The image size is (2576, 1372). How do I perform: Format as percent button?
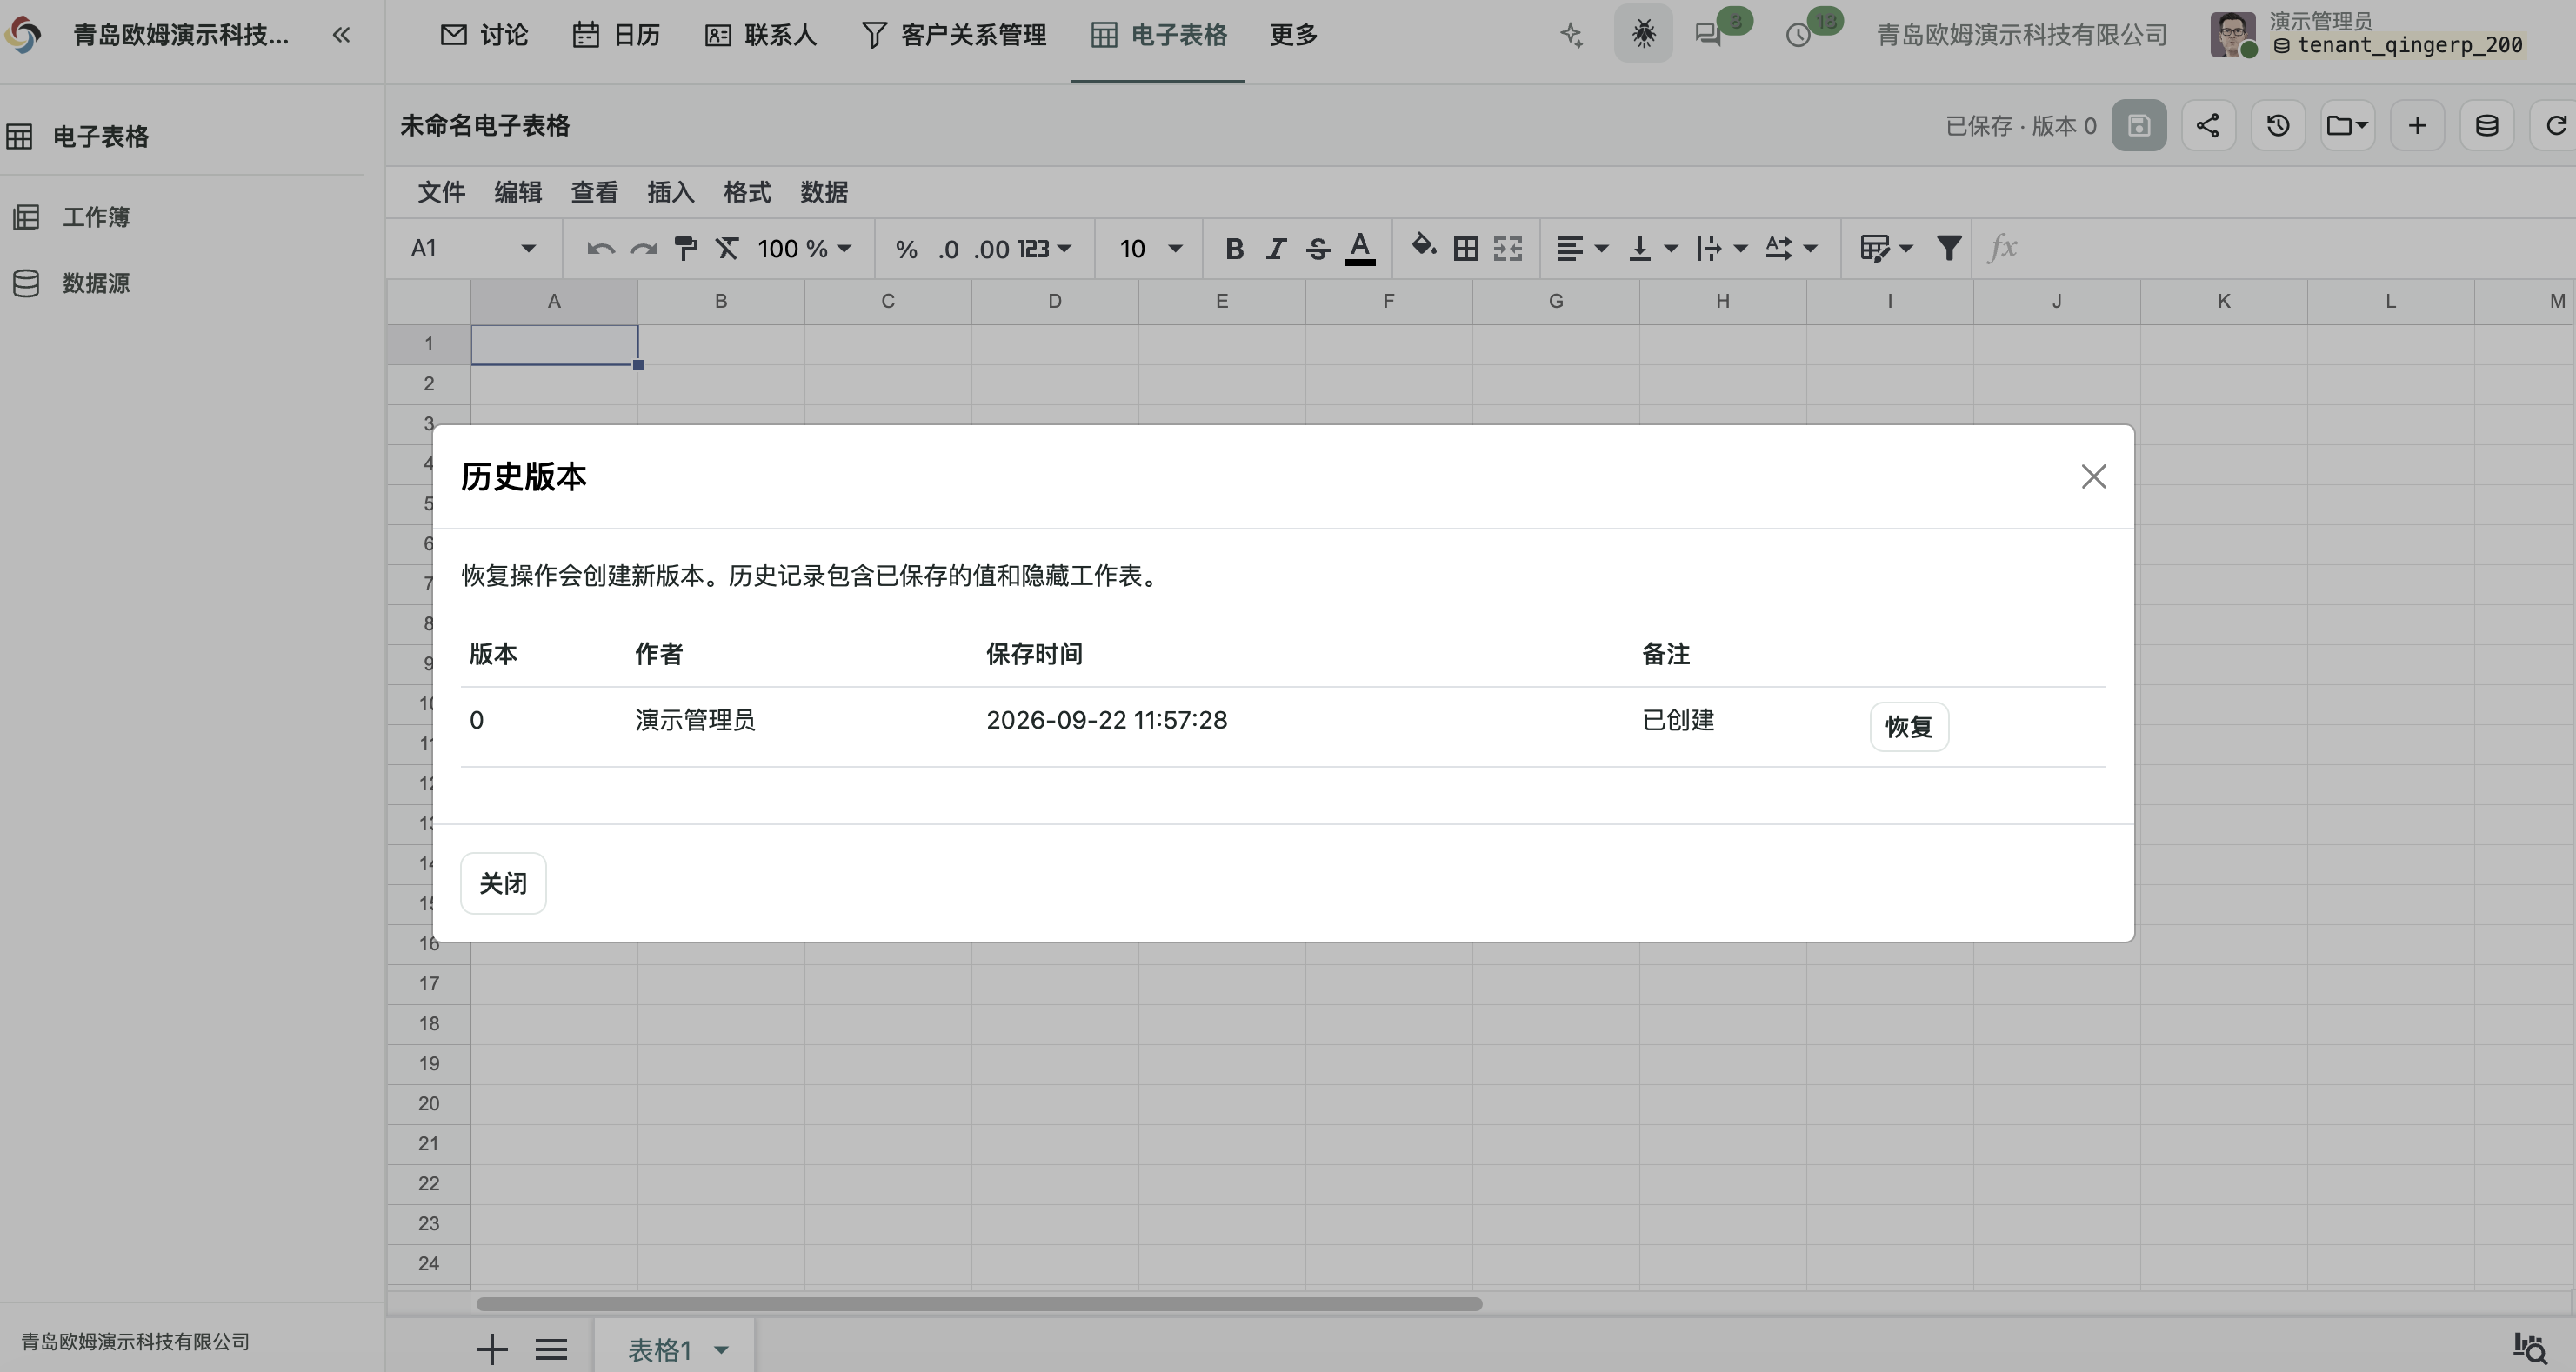906,249
